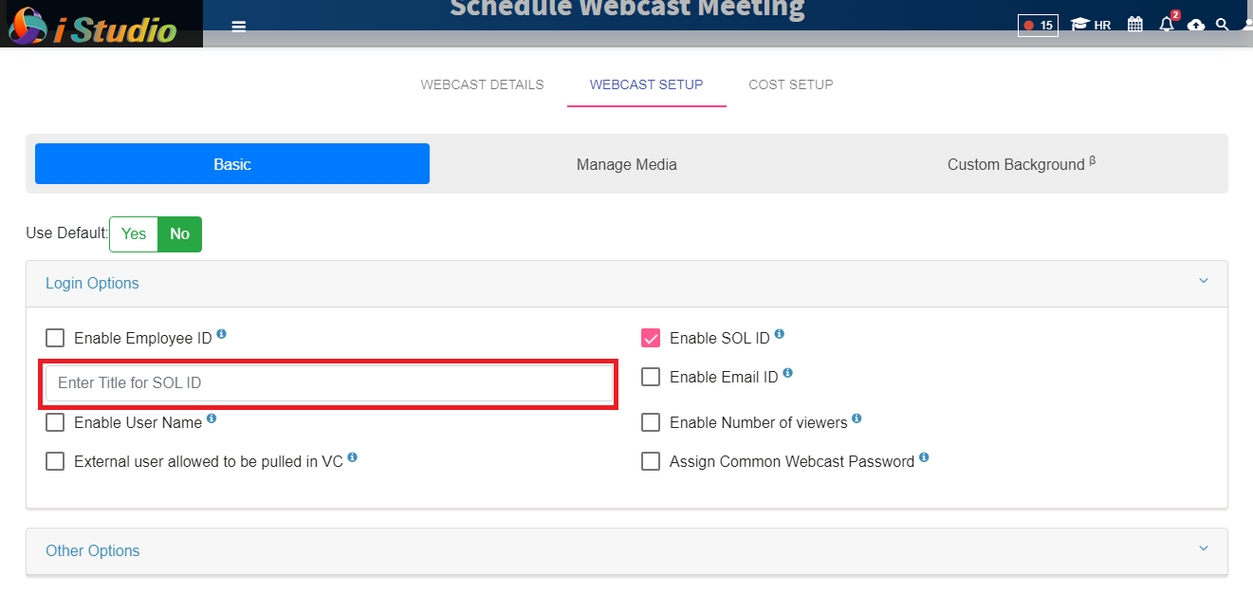Click the HR graduation cap icon

pos(1079,25)
